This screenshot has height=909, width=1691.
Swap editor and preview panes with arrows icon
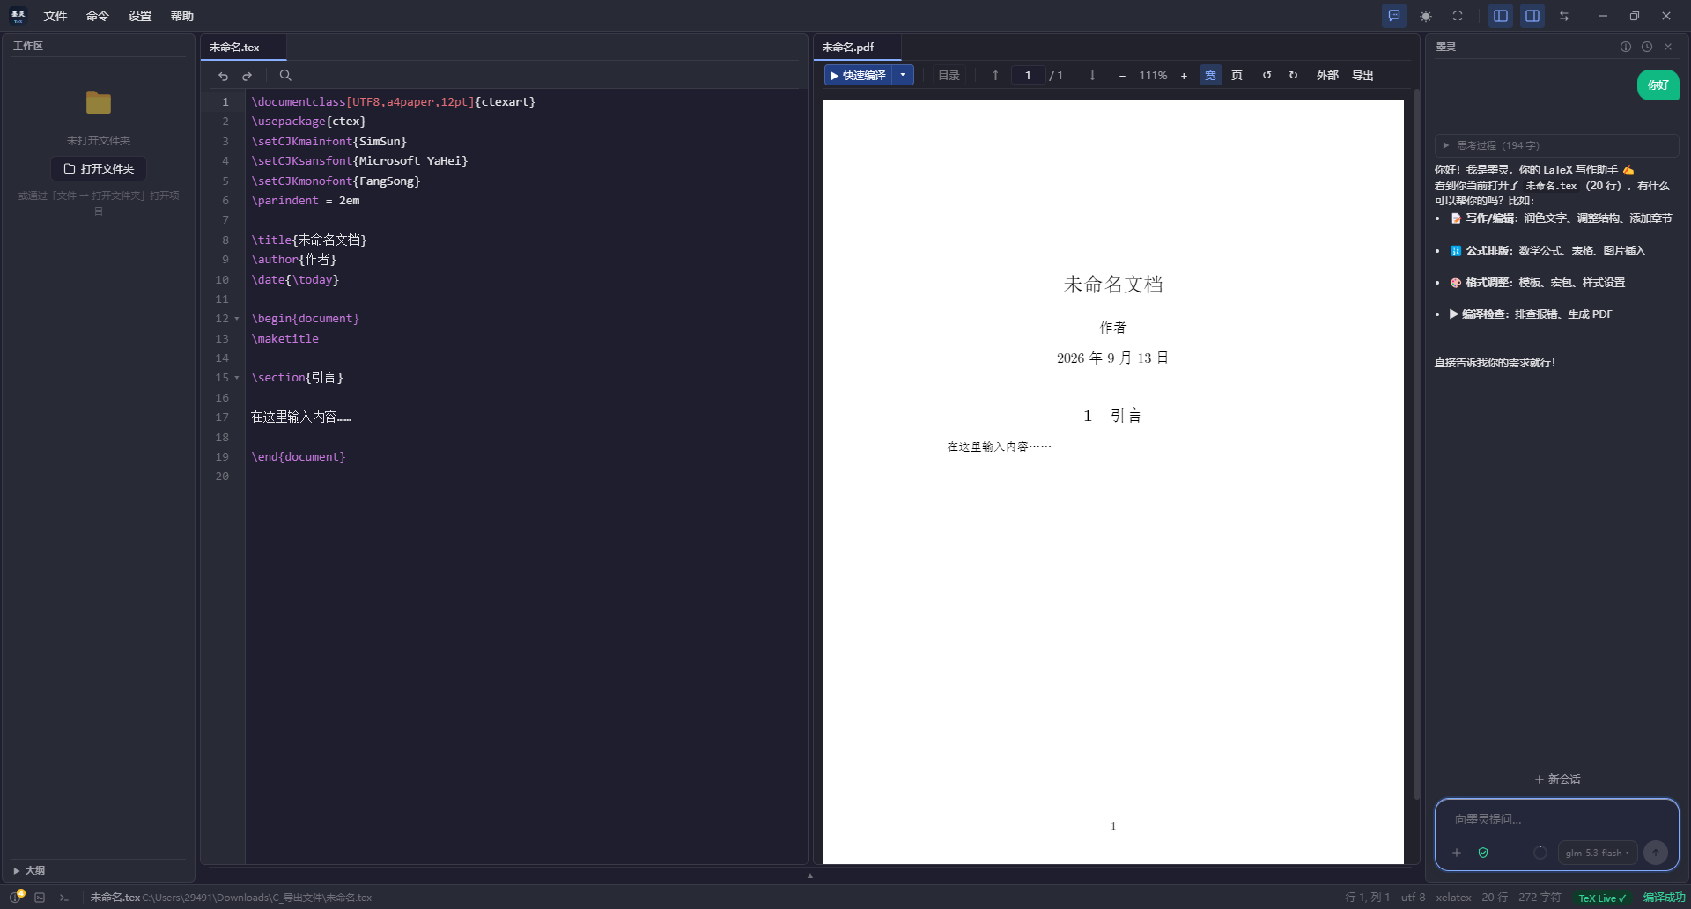1564,16
